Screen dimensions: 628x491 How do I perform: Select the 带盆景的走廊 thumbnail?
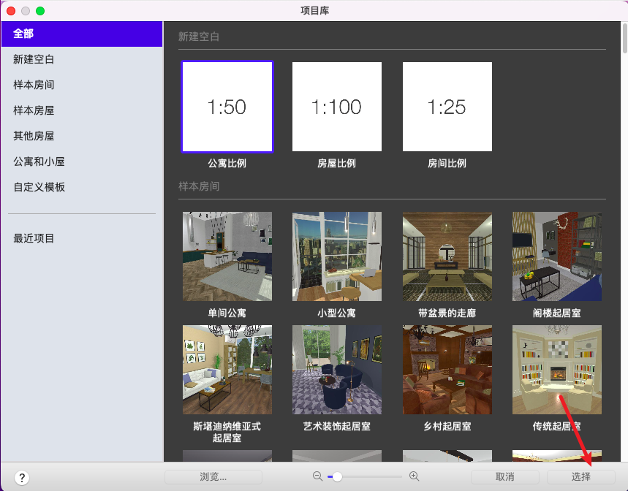tap(447, 256)
